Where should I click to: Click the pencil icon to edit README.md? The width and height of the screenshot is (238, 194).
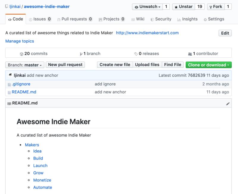coord(228,103)
